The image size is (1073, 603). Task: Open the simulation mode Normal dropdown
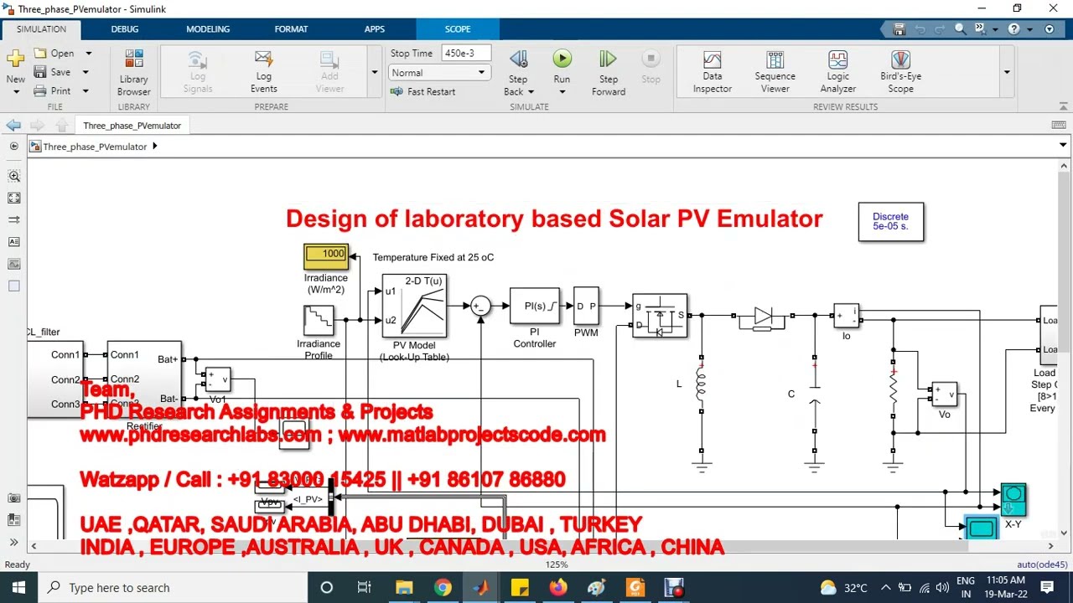pos(439,73)
